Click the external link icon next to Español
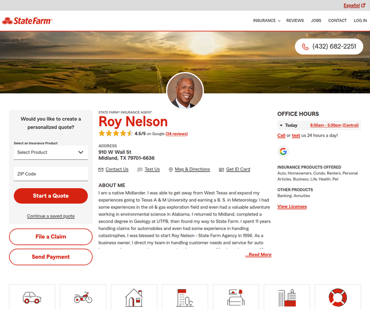This screenshot has height=310, width=370. coord(363,5)
